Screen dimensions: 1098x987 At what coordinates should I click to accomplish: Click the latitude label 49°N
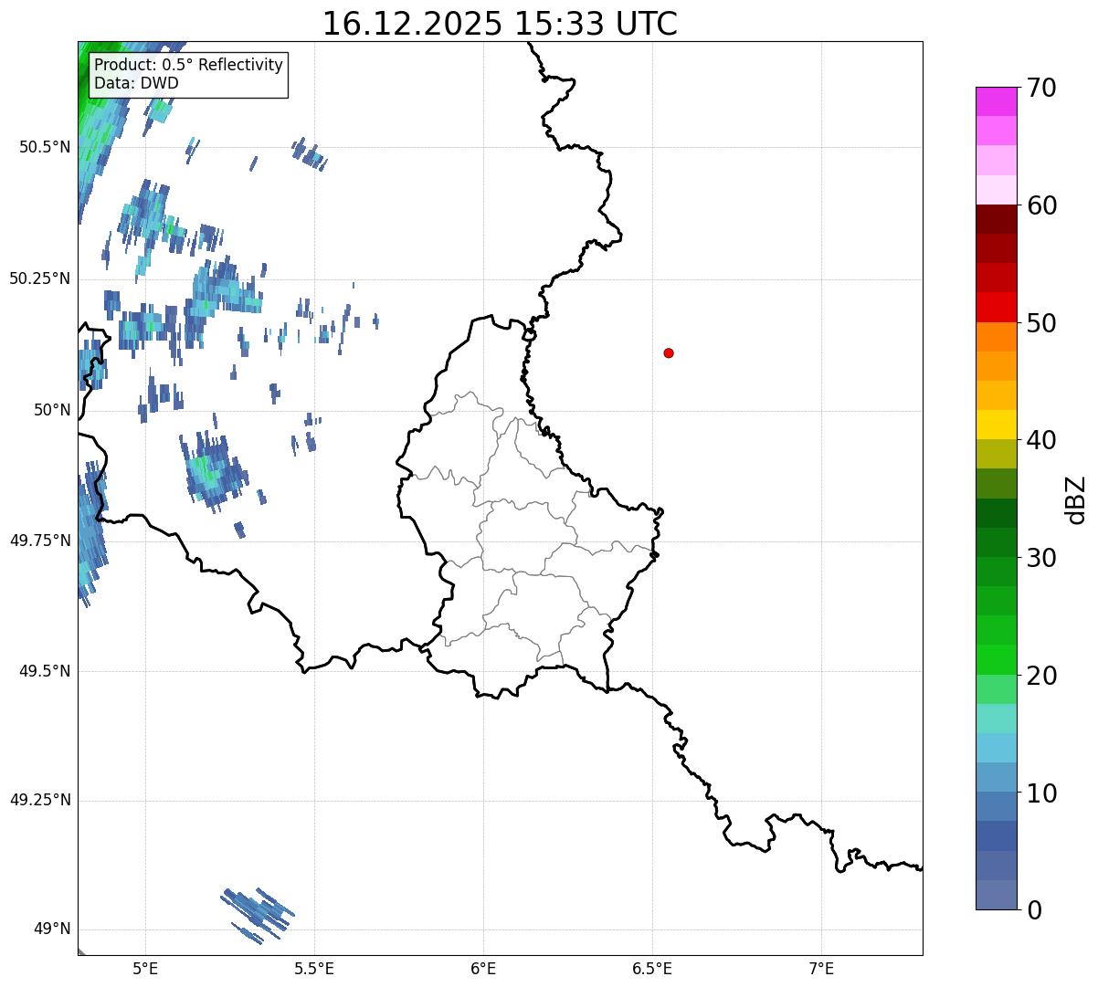pos(52,929)
